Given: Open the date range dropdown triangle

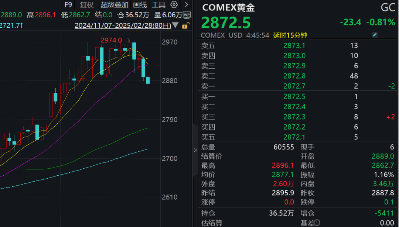Looking at the screenshot, I should click(x=175, y=25).
